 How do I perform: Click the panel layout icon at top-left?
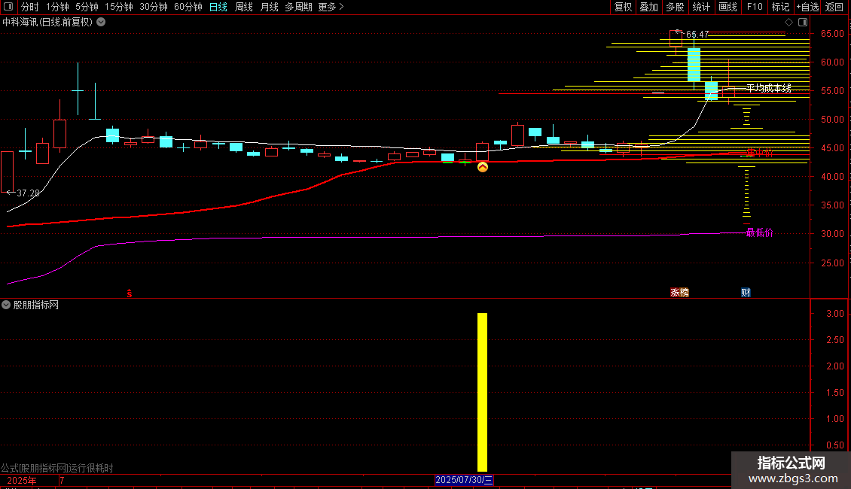click(x=8, y=7)
